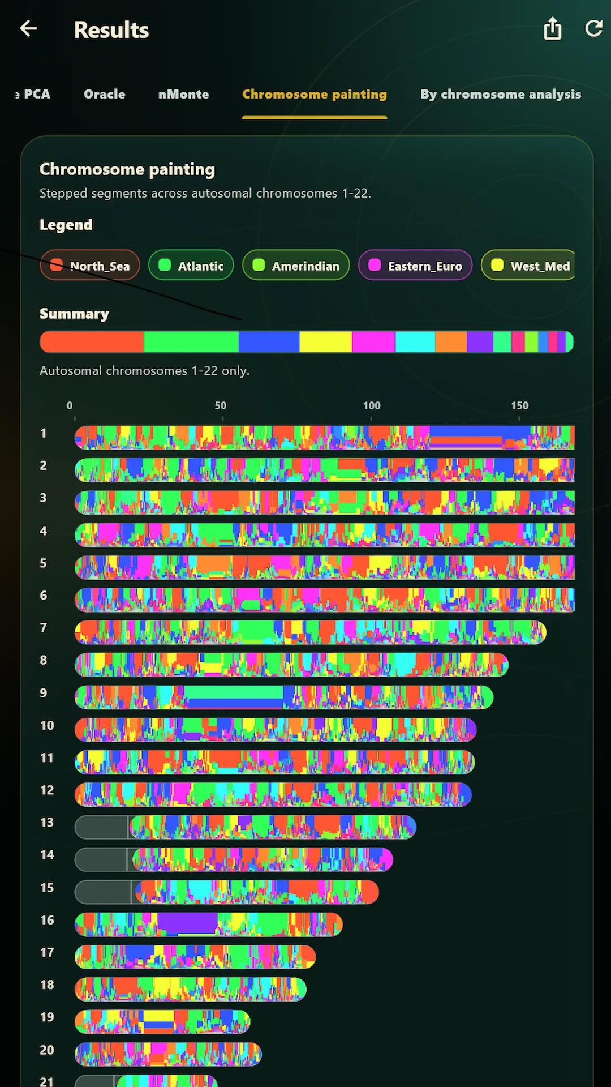This screenshot has height=1087, width=611.
Task: Tap the Eastern_Euro legend chip
Action: (x=415, y=265)
